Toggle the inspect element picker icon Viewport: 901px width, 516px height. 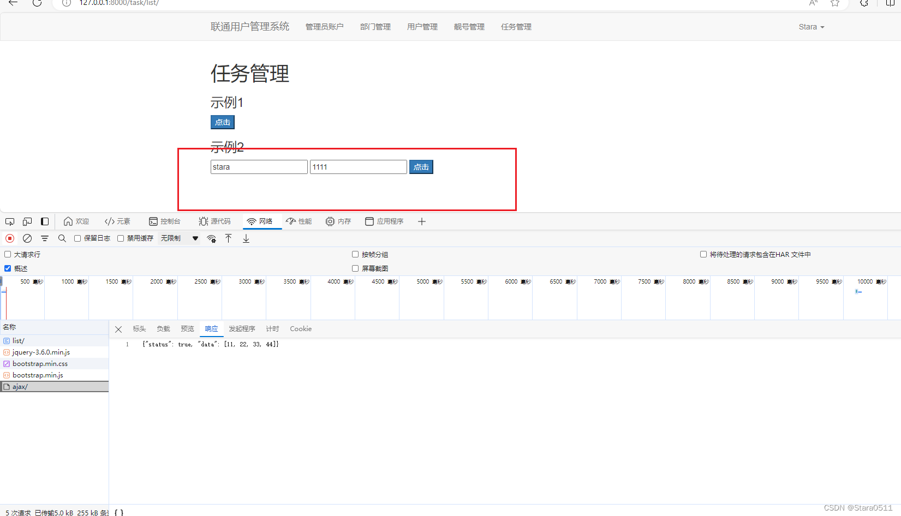(x=10, y=221)
